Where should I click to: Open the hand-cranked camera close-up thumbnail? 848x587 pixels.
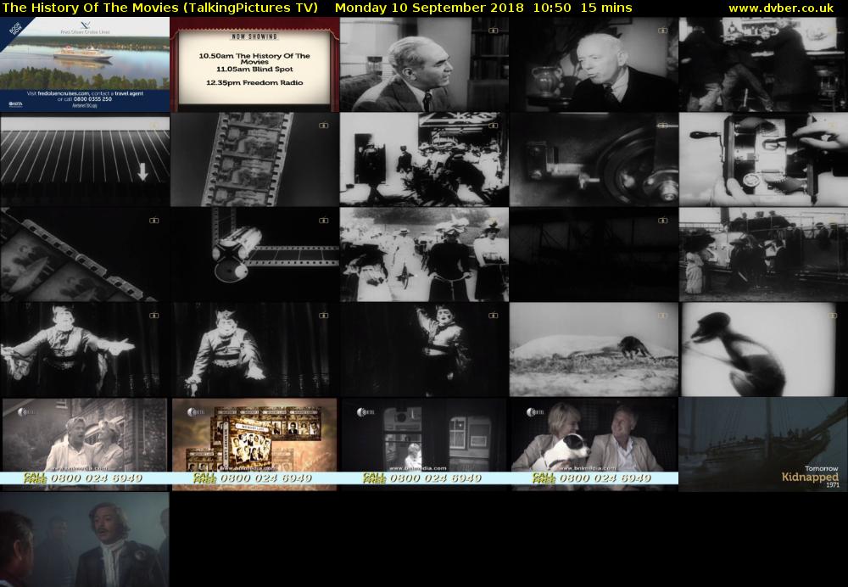coord(763,159)
